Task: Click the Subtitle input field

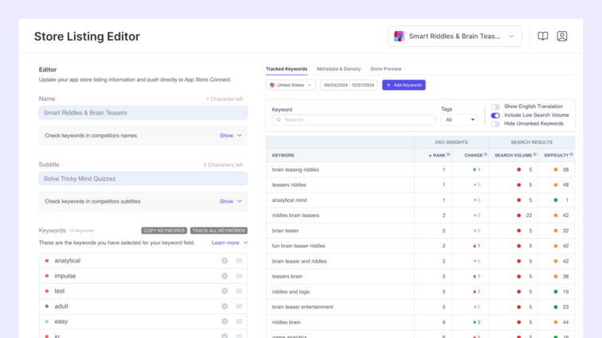Action: [143, 179]
